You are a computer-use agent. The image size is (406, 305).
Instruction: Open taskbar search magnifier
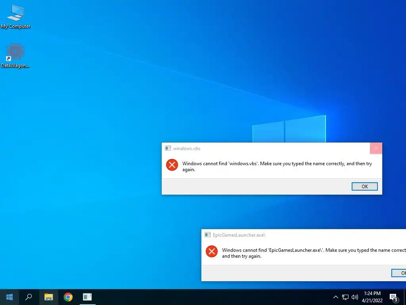[29, 297]
